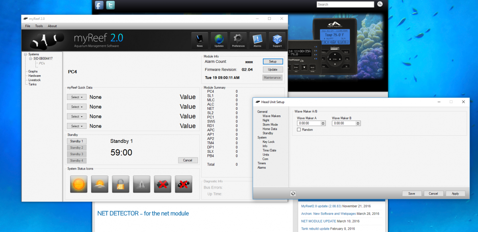
Task: Open the fourth quick data Select dropdown
Action: (x=76, y=126)
